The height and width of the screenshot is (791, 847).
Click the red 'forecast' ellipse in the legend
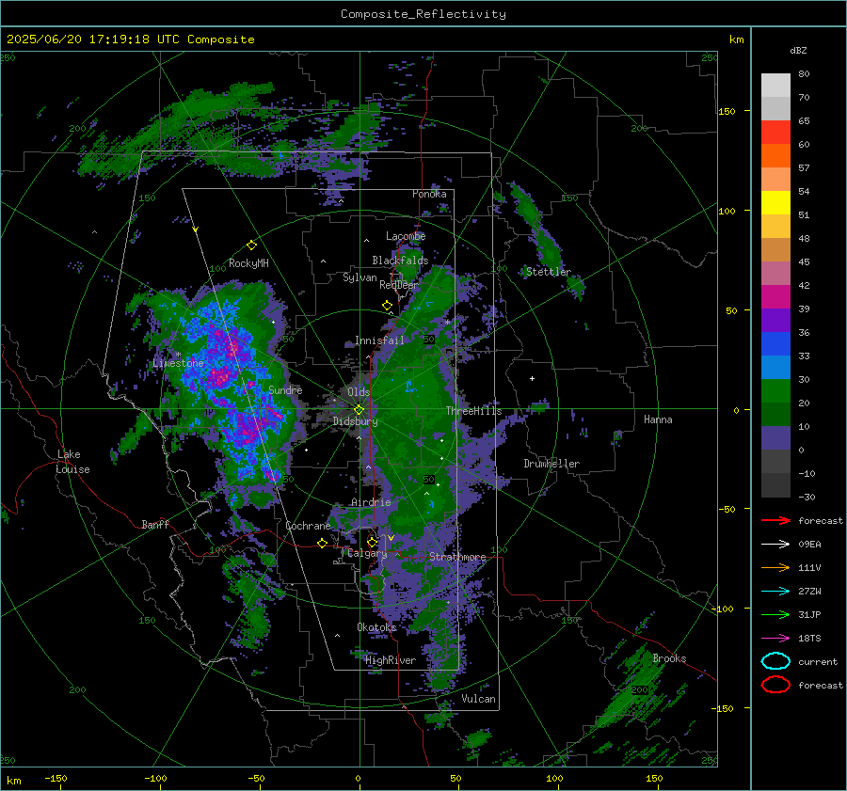tap(775, 685)
